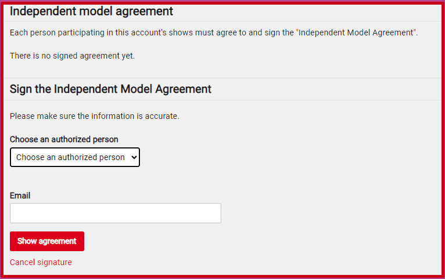
Task: Click the "Email" field label
Action: 20,195
